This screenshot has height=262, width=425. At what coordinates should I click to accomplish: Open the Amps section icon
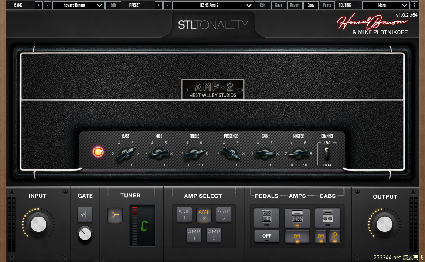(297, 218)
